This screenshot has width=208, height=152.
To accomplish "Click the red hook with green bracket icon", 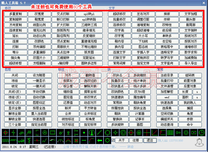I will point(162,132).
